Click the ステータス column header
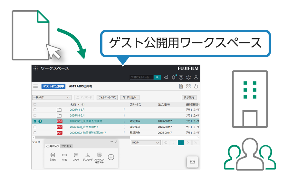The image size is (287, 180). 135,104
